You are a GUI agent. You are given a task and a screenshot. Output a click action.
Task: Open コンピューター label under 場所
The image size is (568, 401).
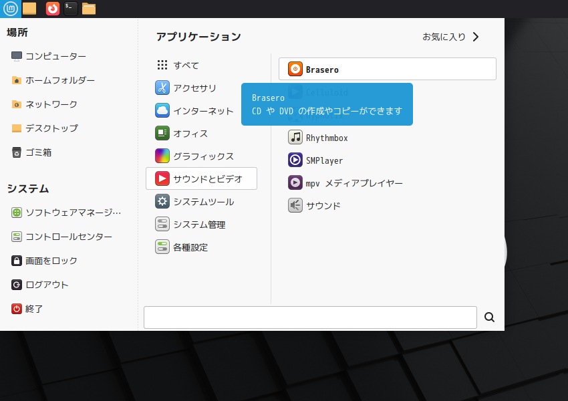coord(55,56)
